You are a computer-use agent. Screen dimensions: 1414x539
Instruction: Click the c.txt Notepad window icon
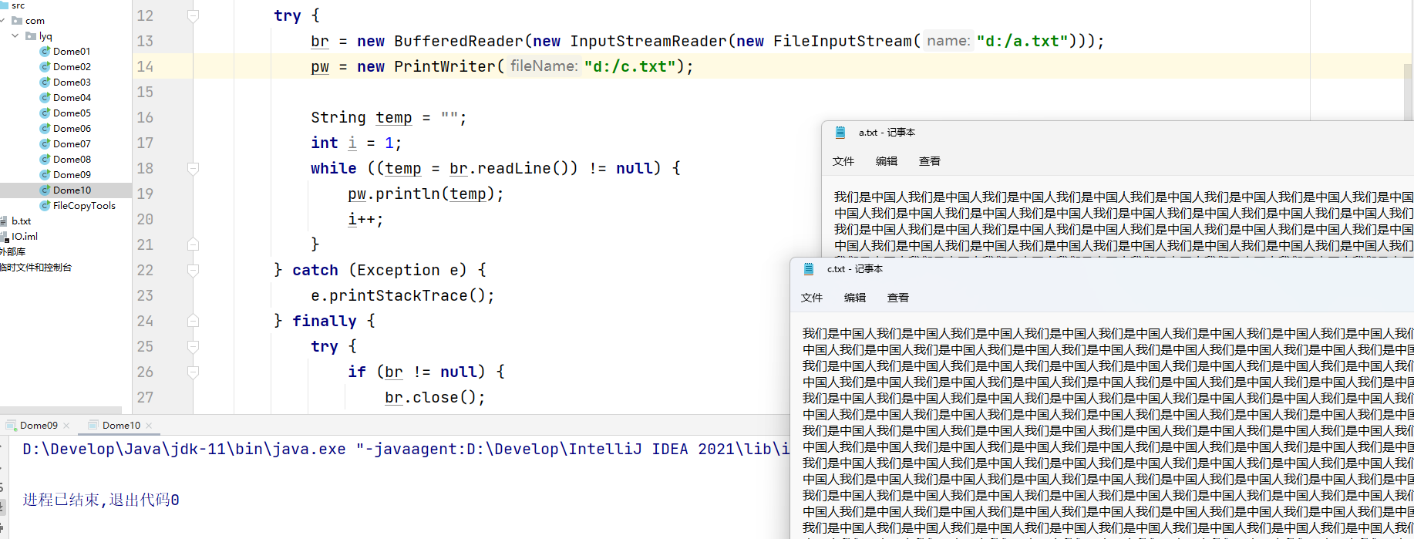tap(809, 269)
